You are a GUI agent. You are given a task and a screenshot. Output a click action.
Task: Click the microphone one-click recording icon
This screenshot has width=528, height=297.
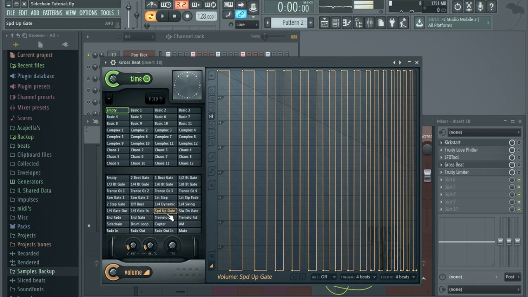click(480, 7)
